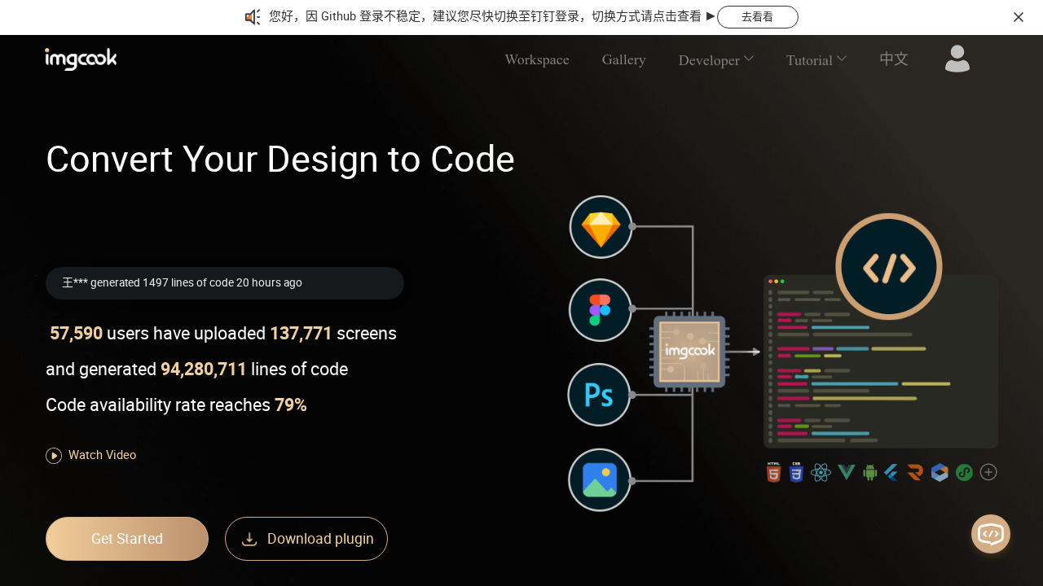Click the plus icon after framework list
The image size is (1043, 586).
[x=988, y=472]
